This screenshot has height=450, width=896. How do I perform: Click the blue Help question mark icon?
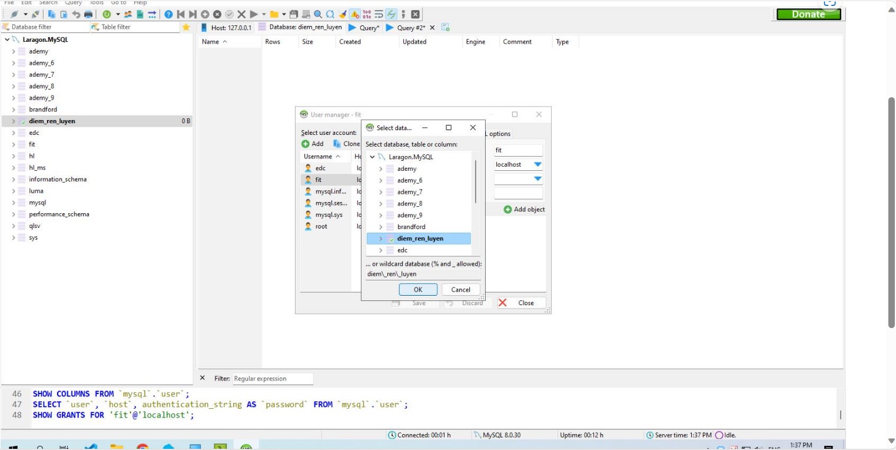(168, 14)
